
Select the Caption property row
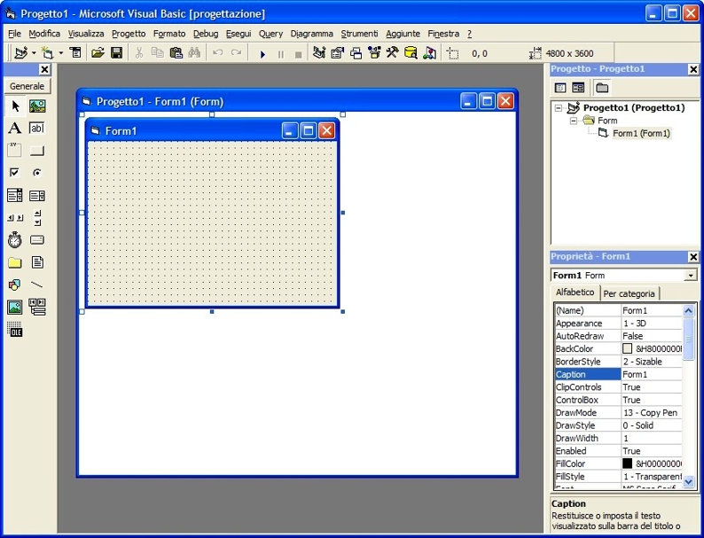click(x=619, y=374)
